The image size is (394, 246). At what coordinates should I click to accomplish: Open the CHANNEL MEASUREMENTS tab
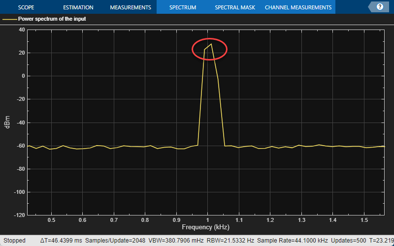(x=298, y=7)
